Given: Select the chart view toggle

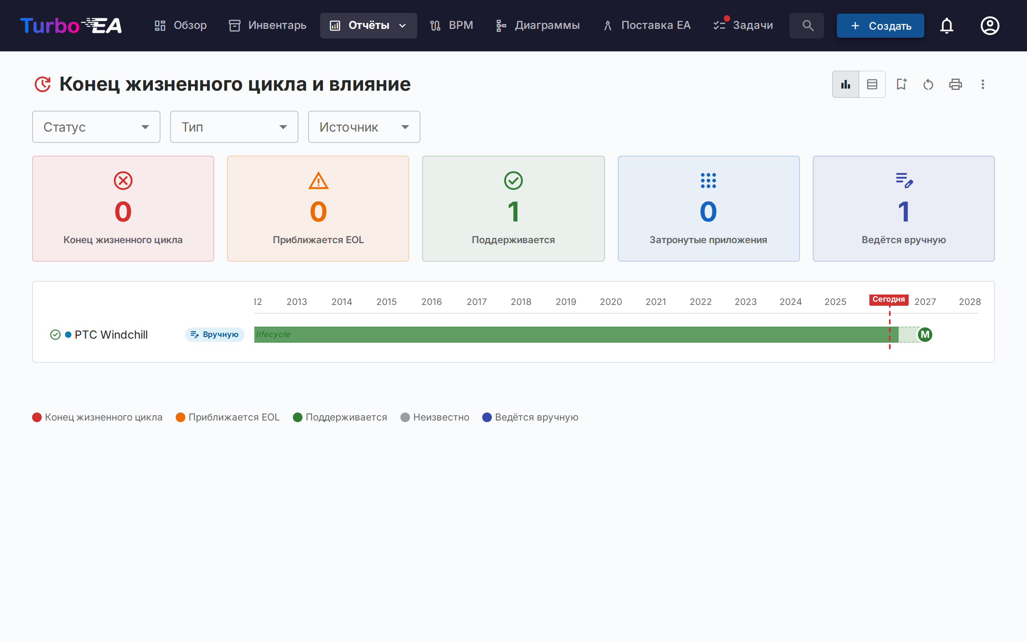Looking at the screenshot, I should (x=845, y=84).
